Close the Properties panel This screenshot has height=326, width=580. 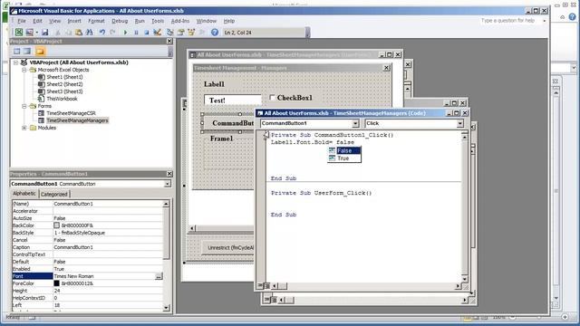click(x=169, y=174)
